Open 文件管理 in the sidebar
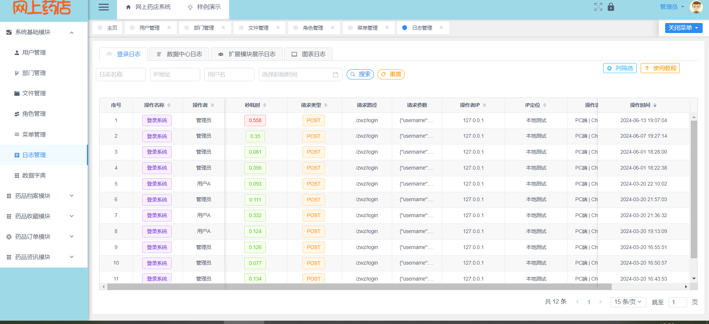The width and height of the screenshot is (709, 324). 34,94
